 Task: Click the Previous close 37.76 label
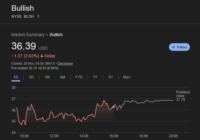182,96
